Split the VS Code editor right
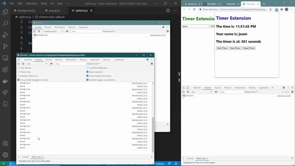This screenshot has height=166, width=295. point(168,11)
